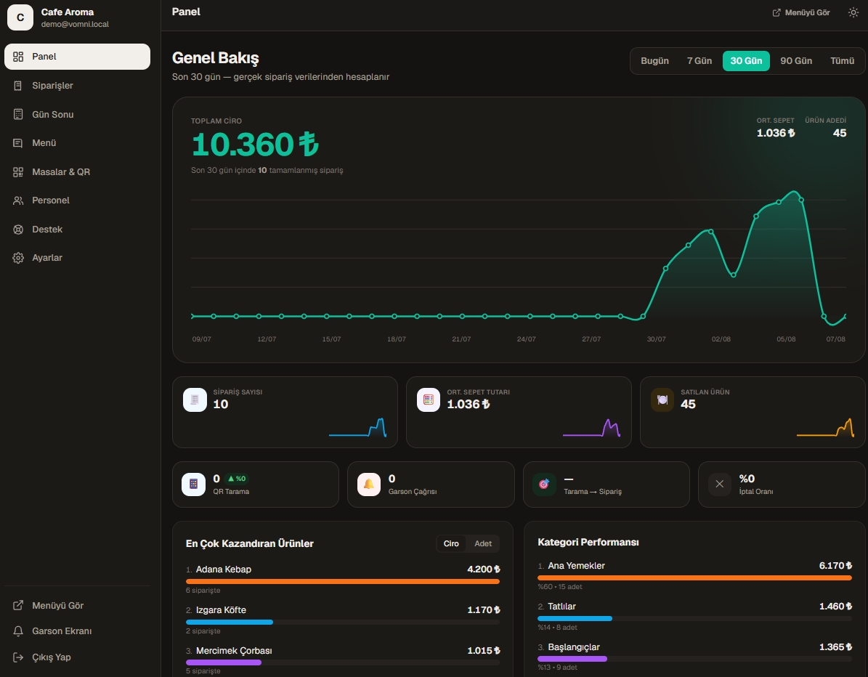Click the Ort. Sepet Tutarı card icon
This screenshot has width=868, height=677.
(x=429, y=400)
